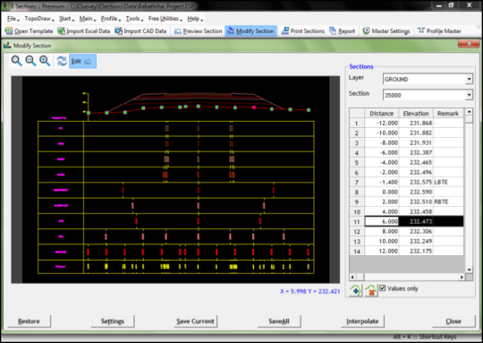The height and width of the screenshot is (343, 483).
Task: Click the add row icon below table
Action: click(355, 290)
